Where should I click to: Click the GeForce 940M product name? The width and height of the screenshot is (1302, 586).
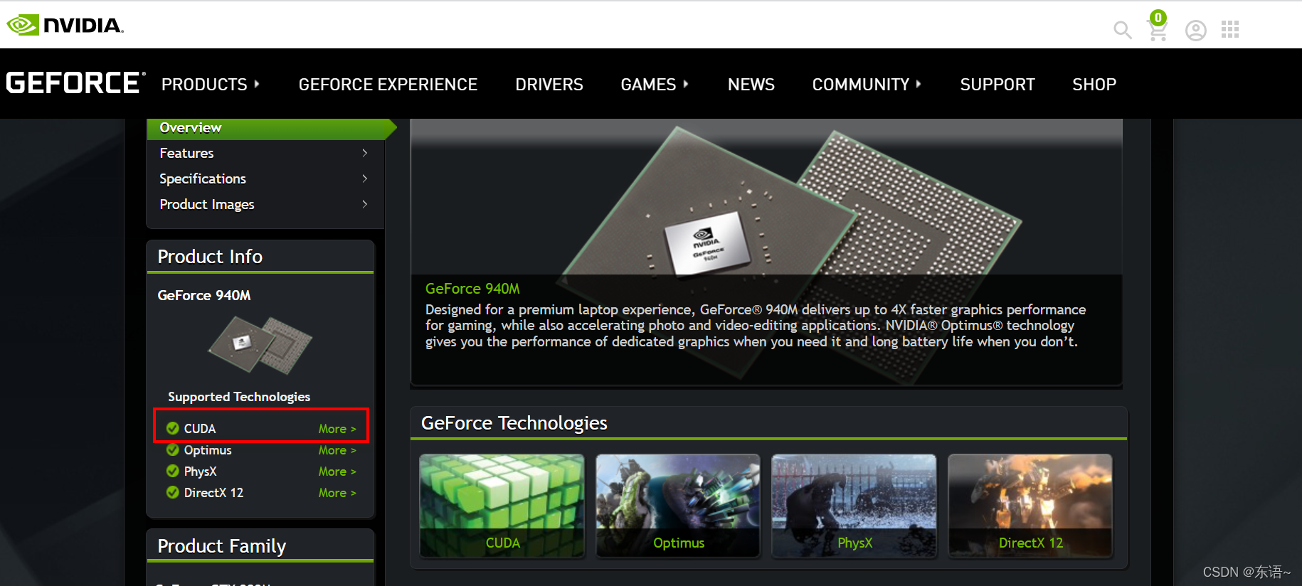(x=204, y=295)
